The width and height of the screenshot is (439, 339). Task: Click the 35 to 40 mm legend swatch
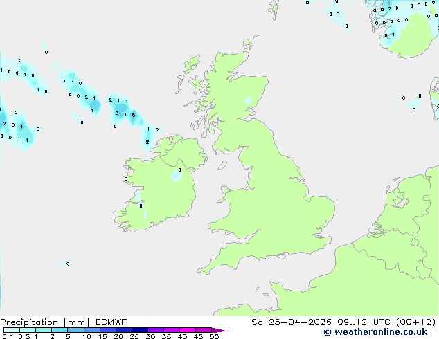(171, 330)
